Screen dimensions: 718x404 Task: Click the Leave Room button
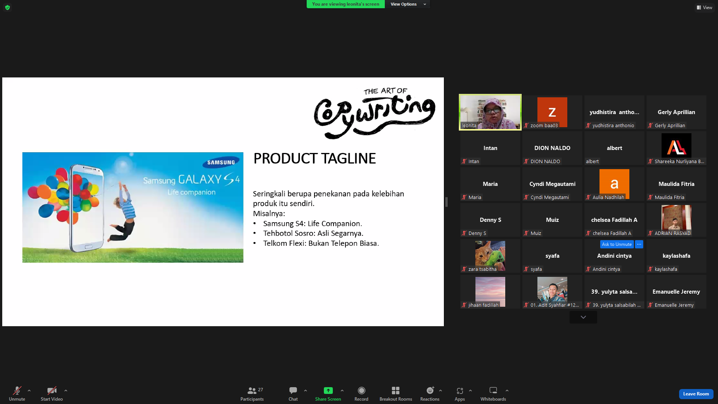[696, 394]
